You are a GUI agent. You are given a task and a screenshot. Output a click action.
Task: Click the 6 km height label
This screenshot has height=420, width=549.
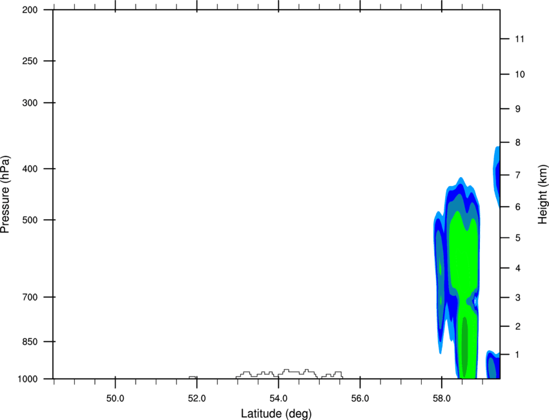(518, 207)
